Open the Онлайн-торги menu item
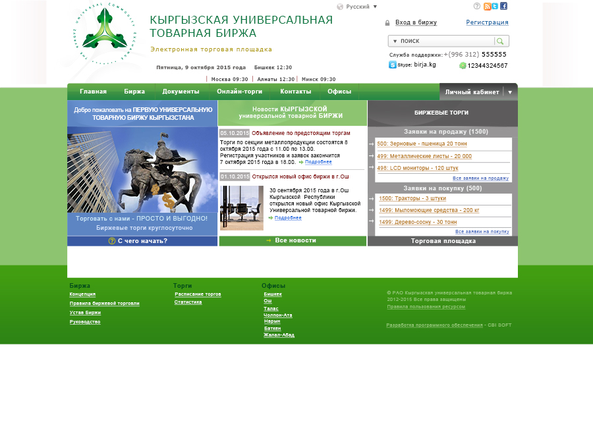This screenshot has width=593, height=434. pyautogui.click(x=239, y=92)
